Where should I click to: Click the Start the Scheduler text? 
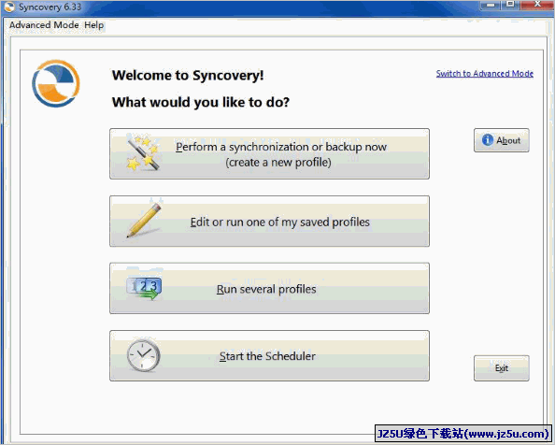coord(267,356)
